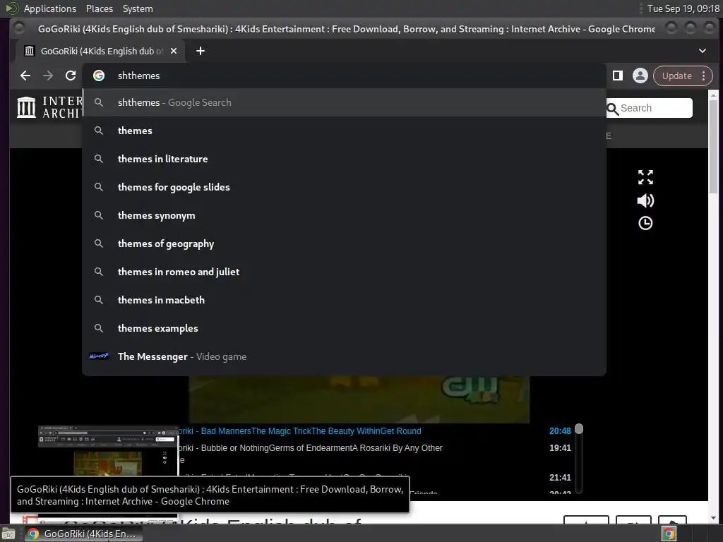Click the 21:41 duration entry
The height and width of the screenshot is (542, 723).
coord(560,478)
